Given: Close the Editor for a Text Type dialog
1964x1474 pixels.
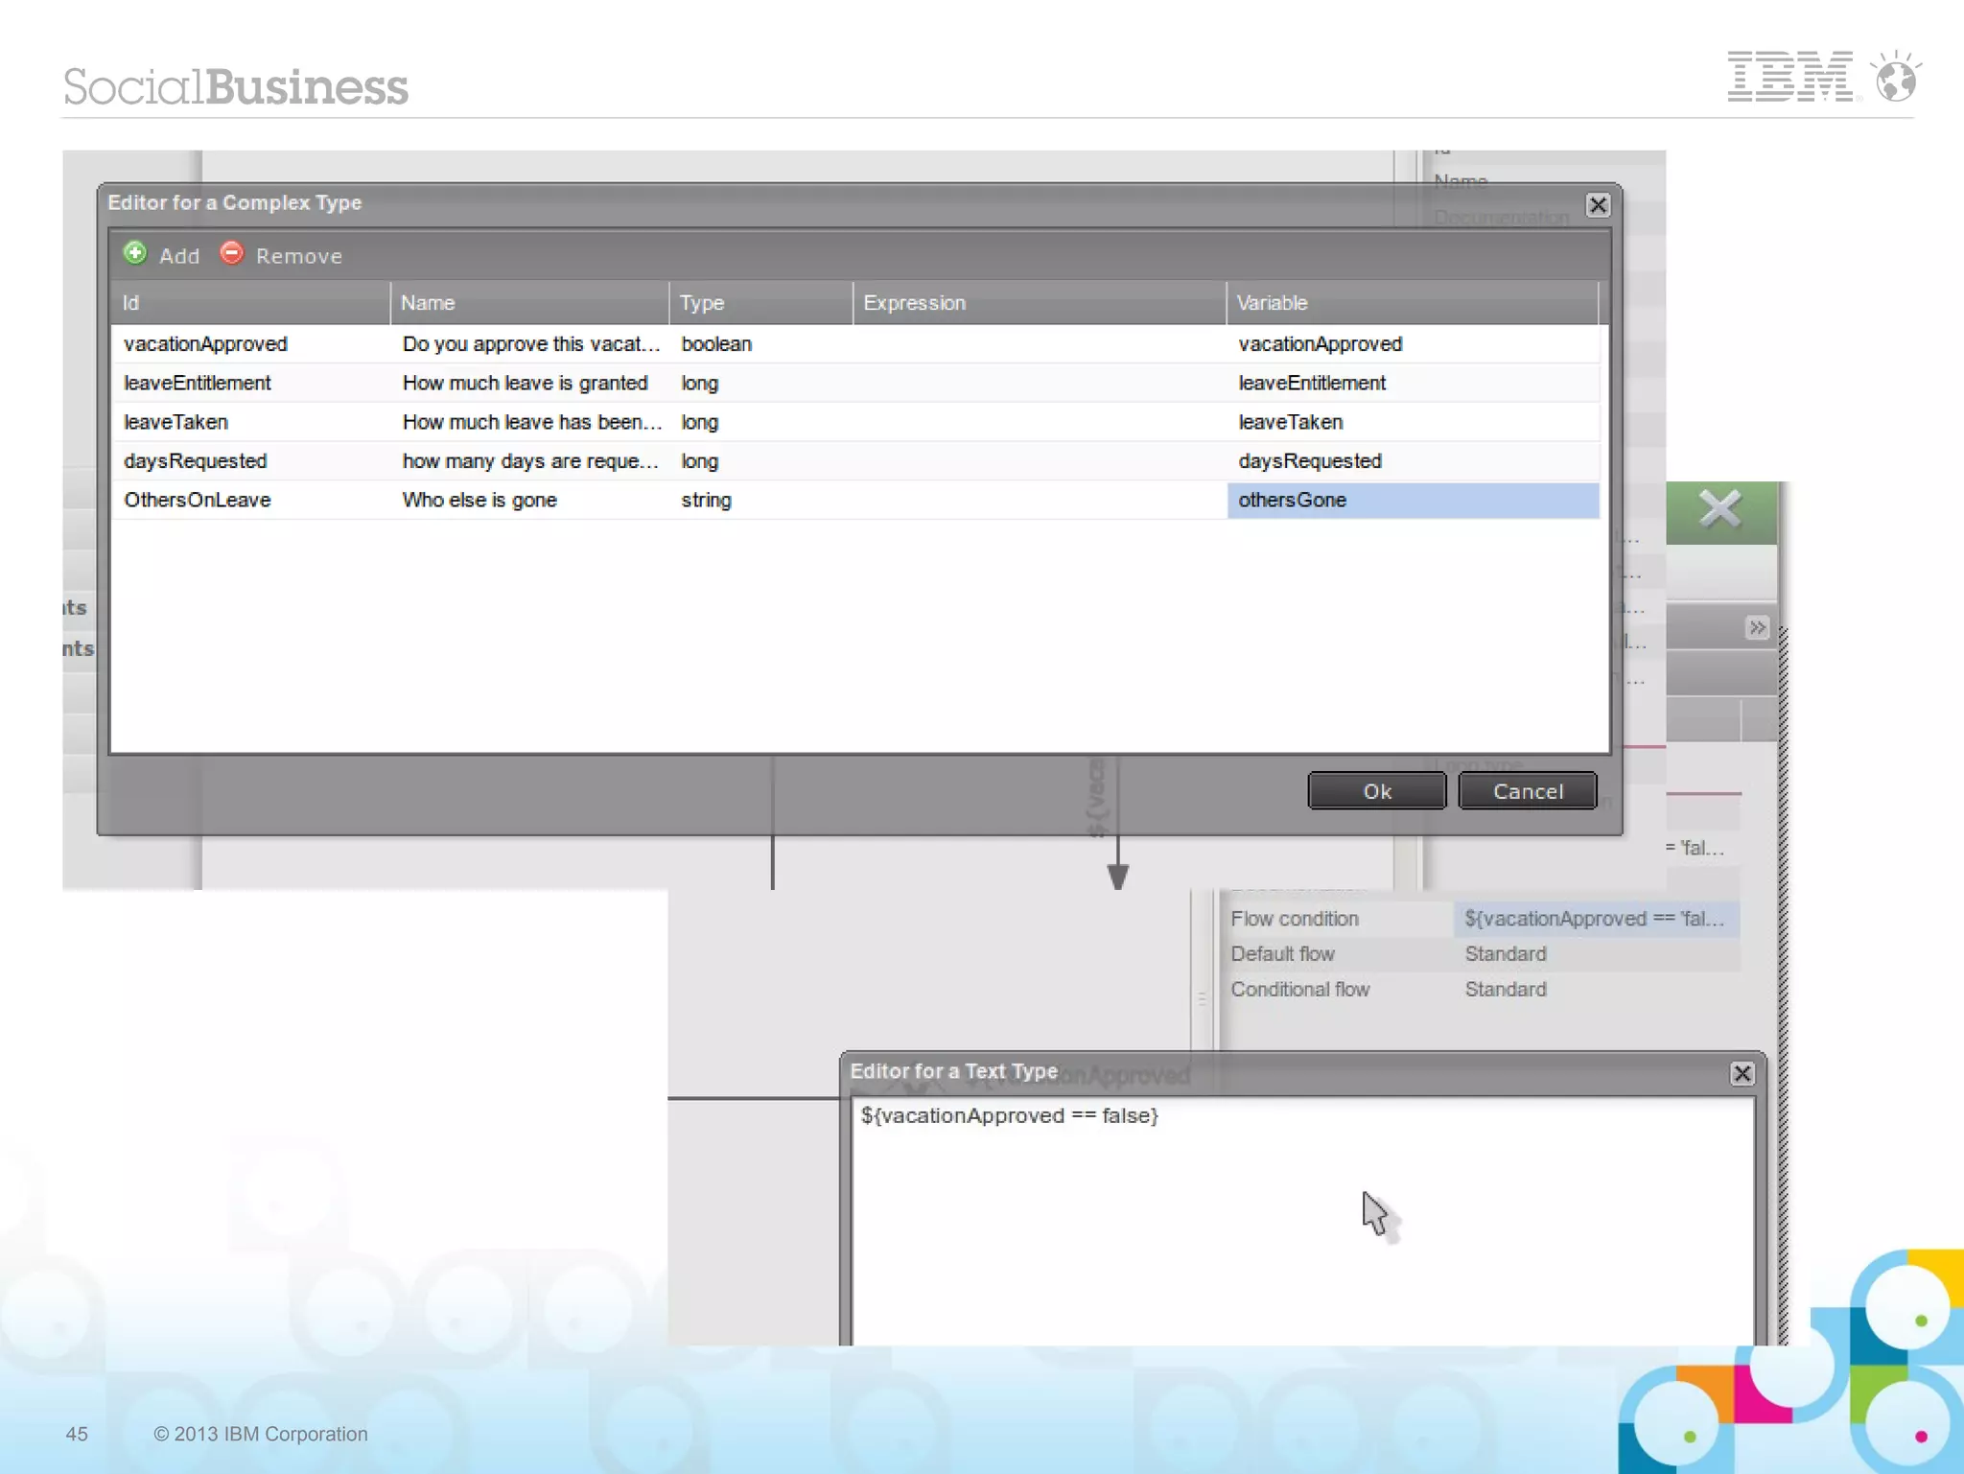Looking at the screenshot, I should tap(1742, 1073).
